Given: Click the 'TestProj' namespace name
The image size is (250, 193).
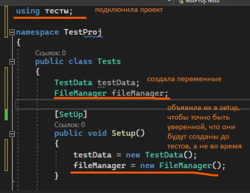Looking at the screenshot, I should (x=83, y=32).
